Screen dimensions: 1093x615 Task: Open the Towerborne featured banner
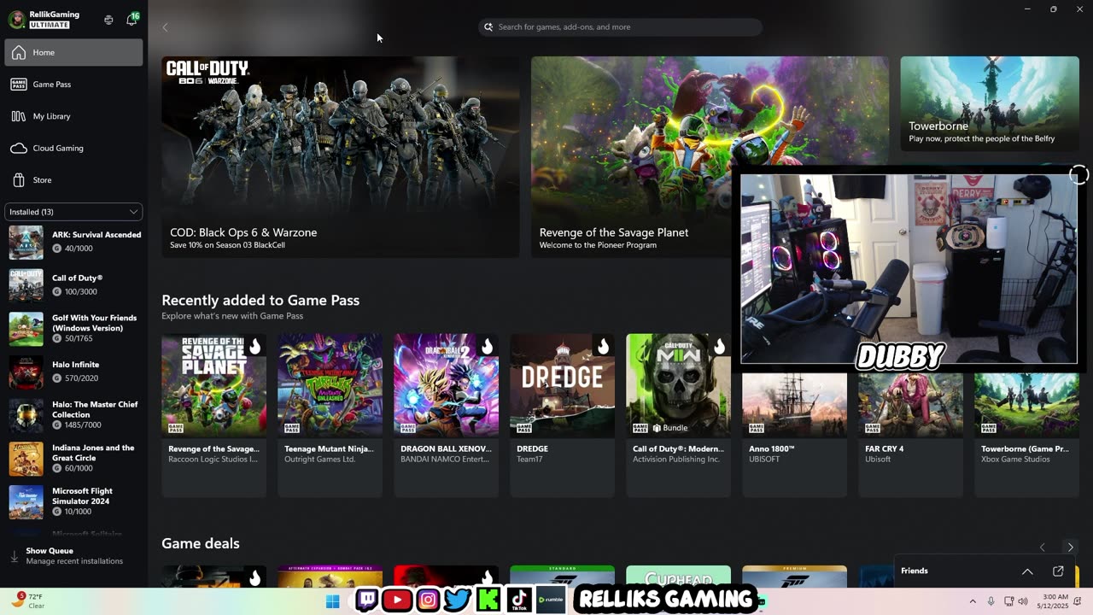point(990,103)
